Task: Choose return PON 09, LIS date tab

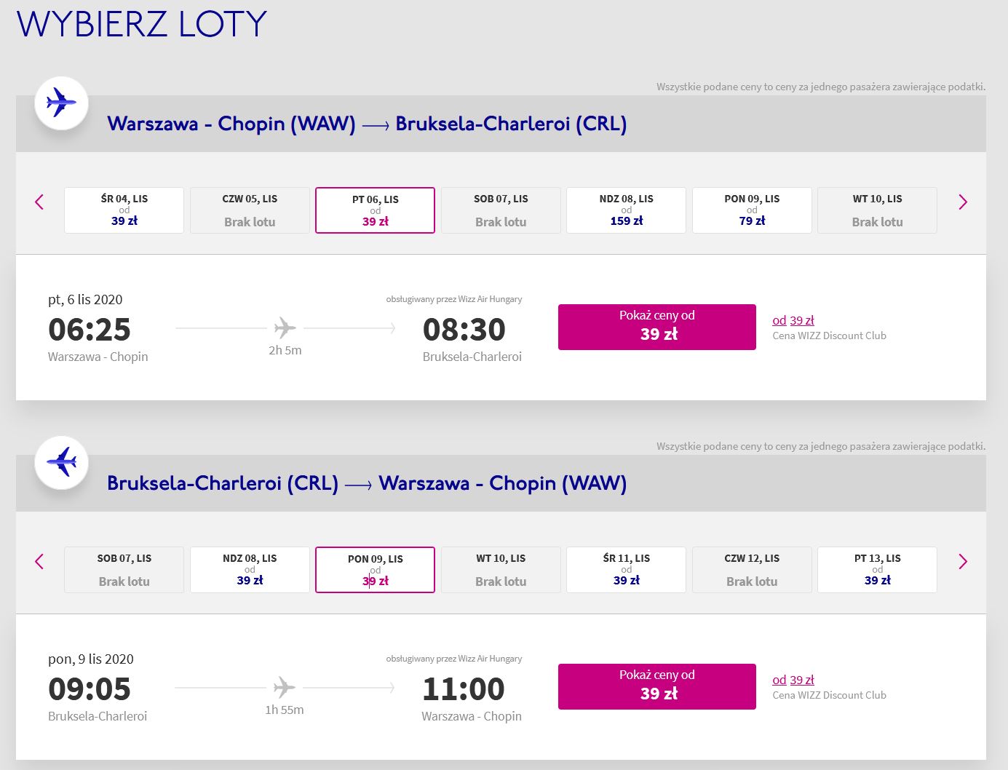Action: (375, 570)
